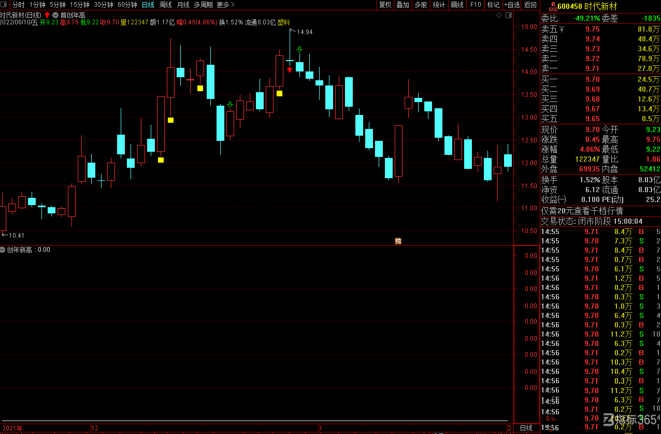
Task: Click the 仅需20元查看千档行情 promotion link
Action: click(x=582, y=211)
